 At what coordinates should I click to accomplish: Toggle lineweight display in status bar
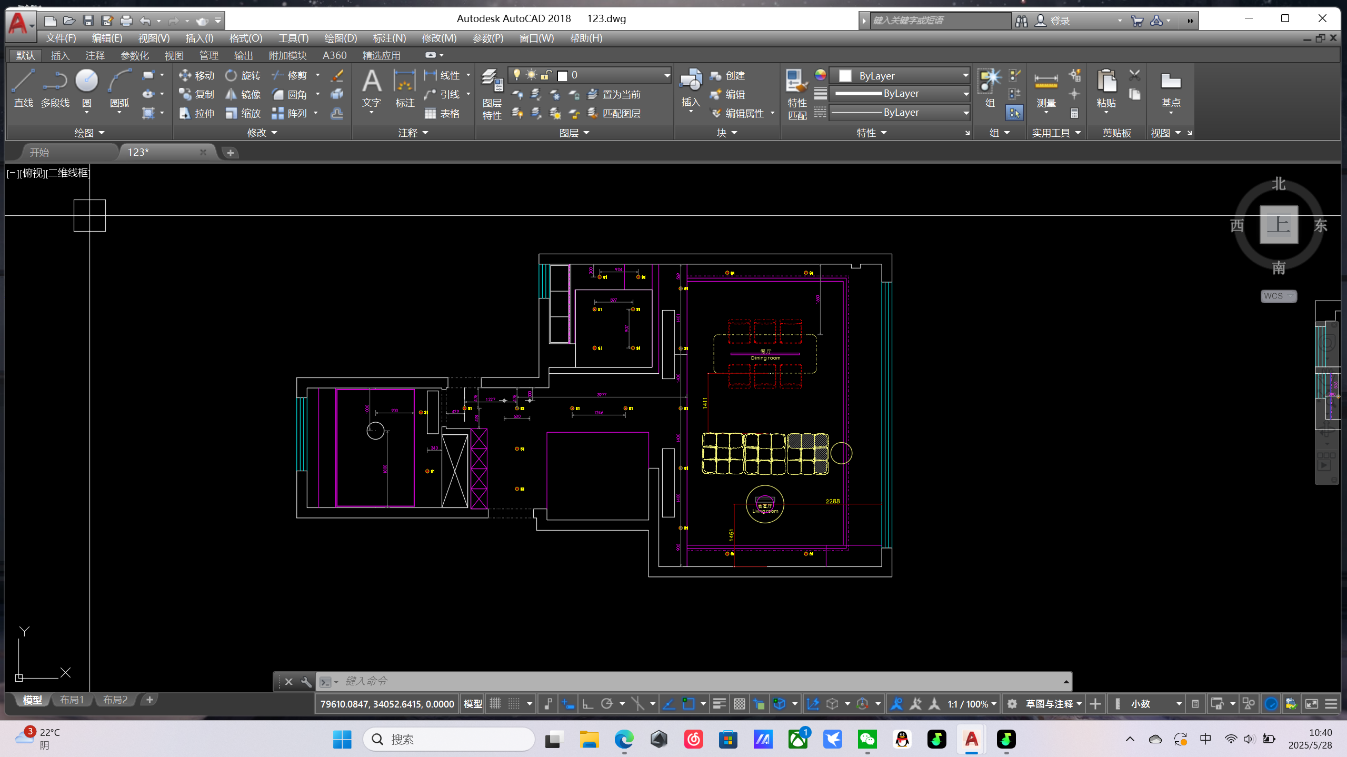coord(719,704)
